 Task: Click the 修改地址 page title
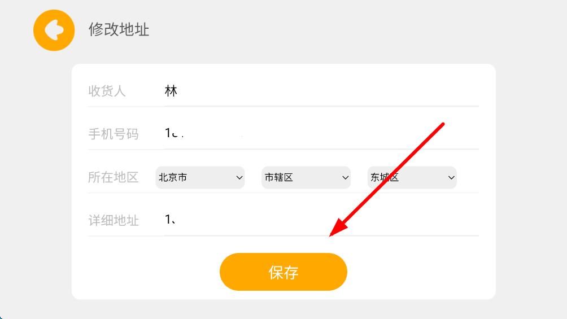[x=119, y=29]
